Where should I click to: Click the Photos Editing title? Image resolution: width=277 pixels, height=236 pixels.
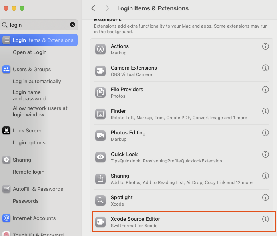pos(128,132)
